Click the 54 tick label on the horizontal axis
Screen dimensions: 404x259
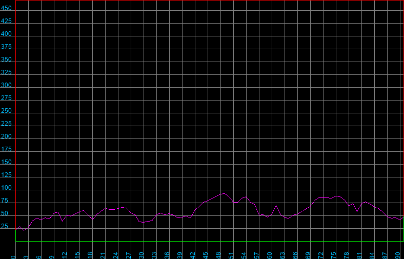pos(244,255)
